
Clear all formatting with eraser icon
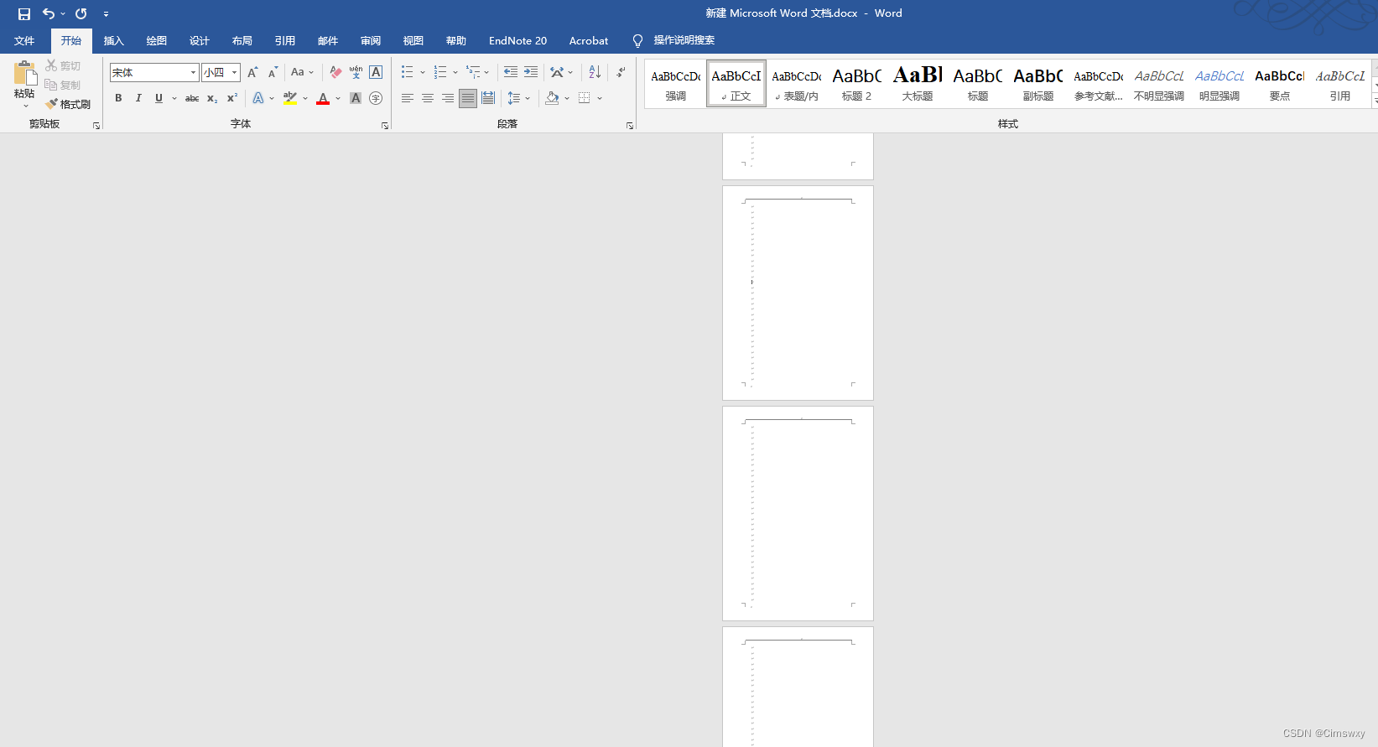coord(335,73)
